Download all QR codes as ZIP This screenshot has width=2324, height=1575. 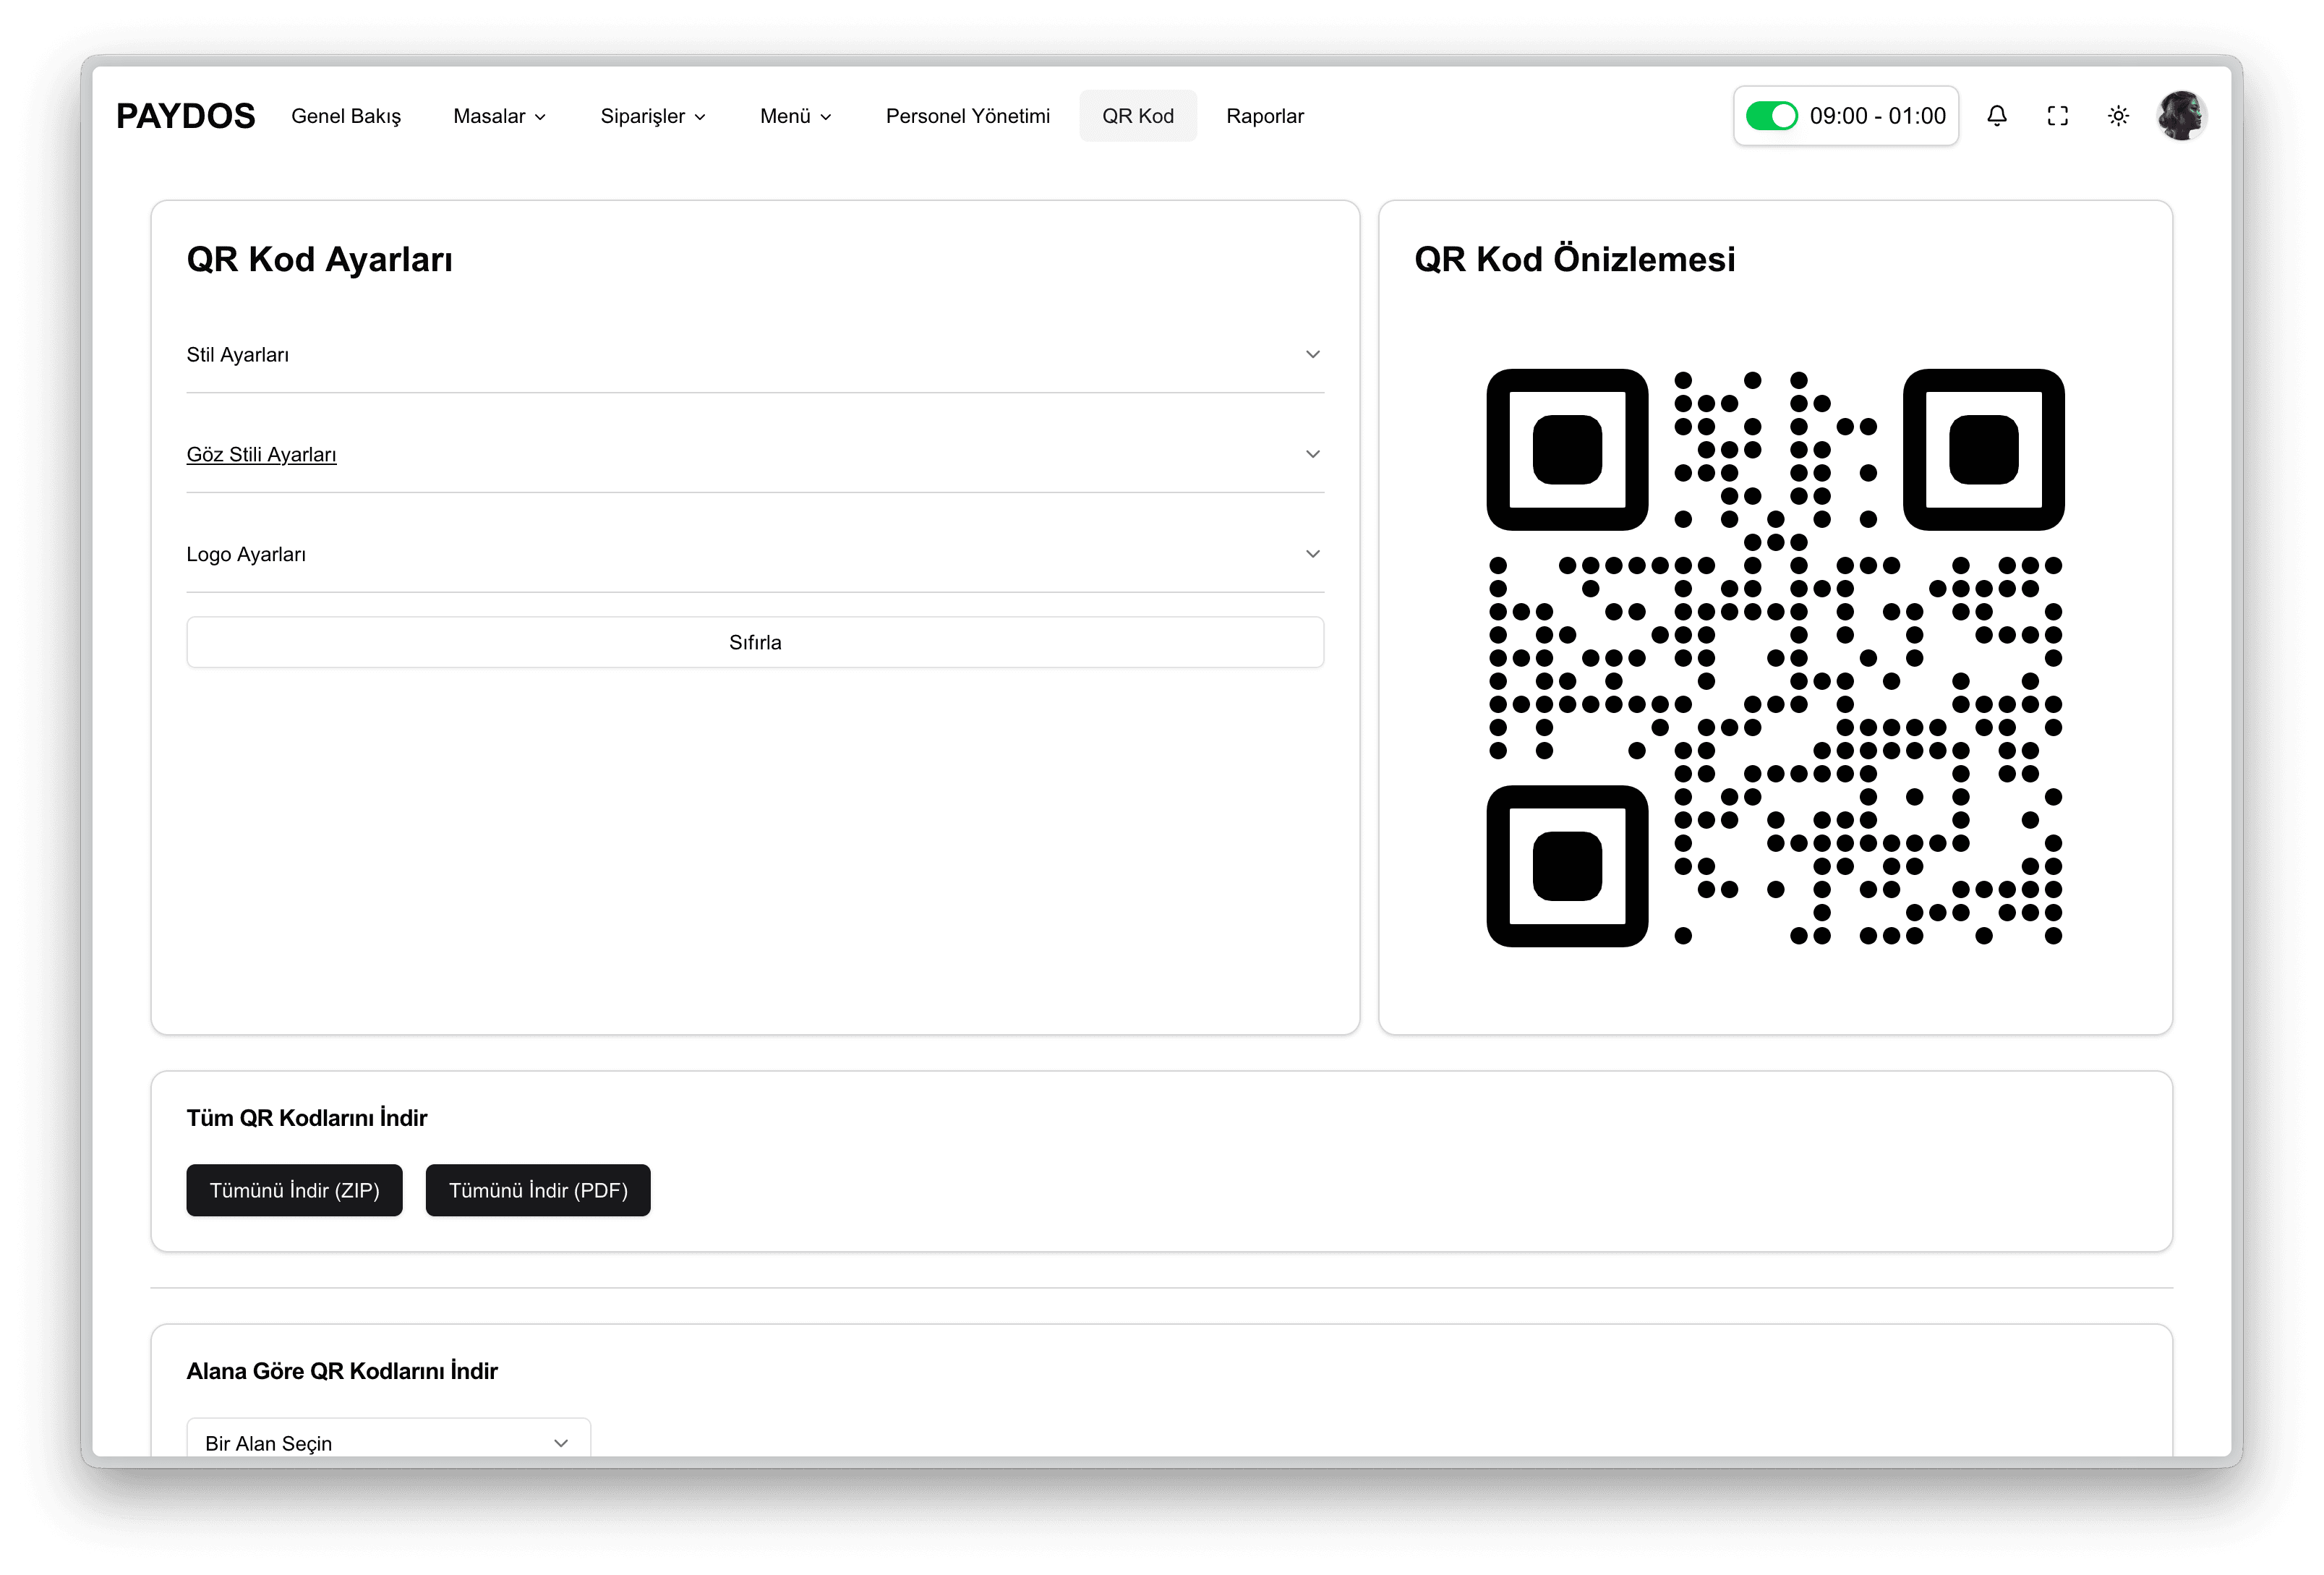(294, 1190)
